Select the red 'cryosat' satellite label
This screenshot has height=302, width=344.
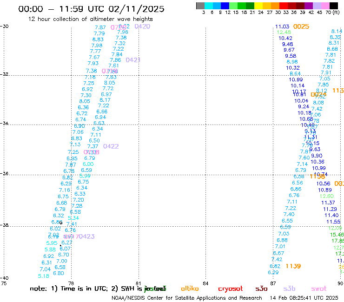[231, 289]
